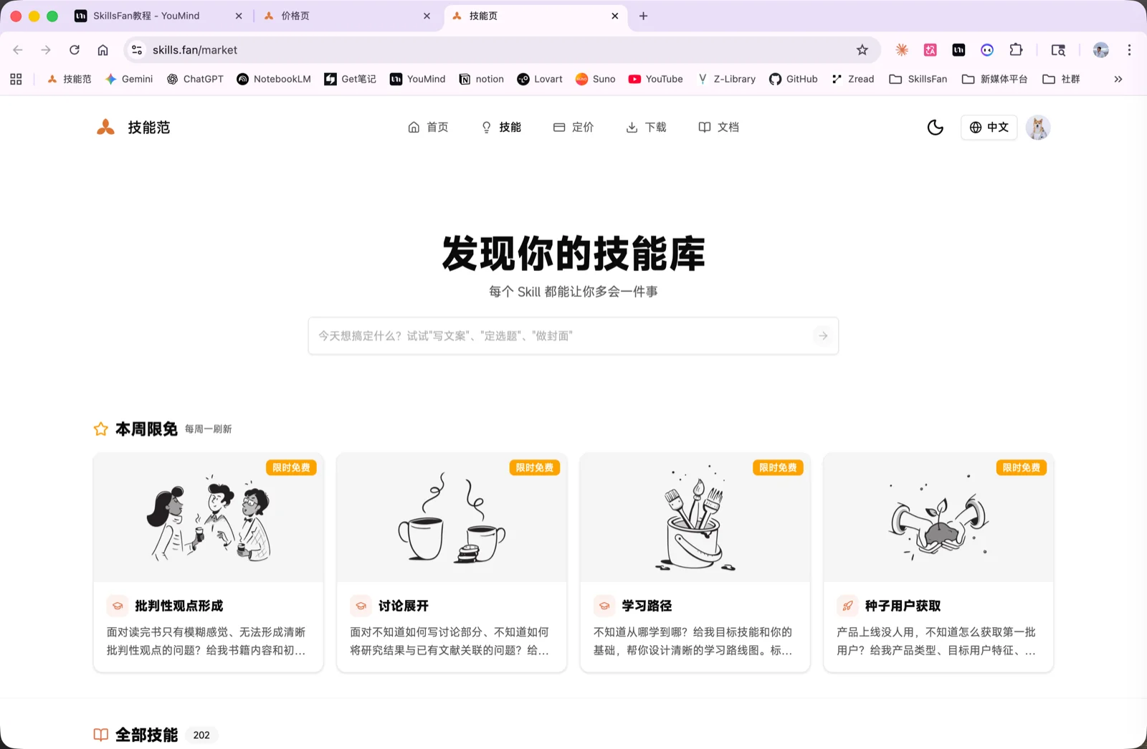1147x749 pixels.
Task: Click the 技能范 logo in header
Action: point(133,128)
